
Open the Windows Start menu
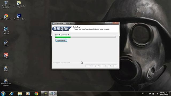point(3,94)
